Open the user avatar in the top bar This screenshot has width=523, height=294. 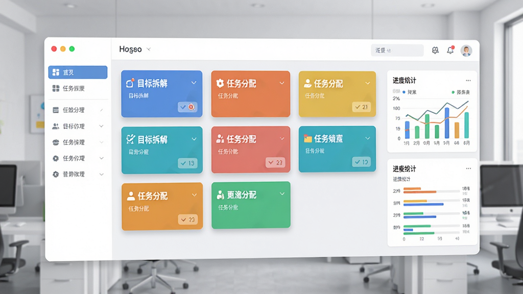466,51
